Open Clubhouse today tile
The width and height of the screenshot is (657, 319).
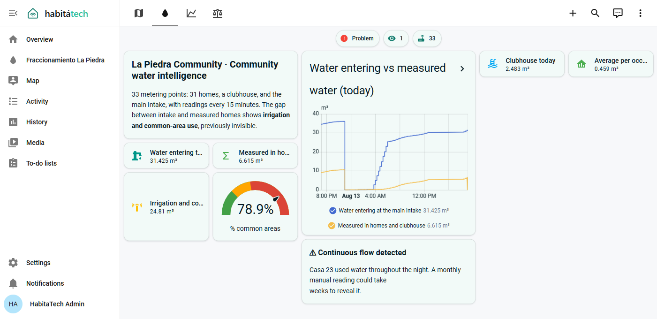(522, 64)
